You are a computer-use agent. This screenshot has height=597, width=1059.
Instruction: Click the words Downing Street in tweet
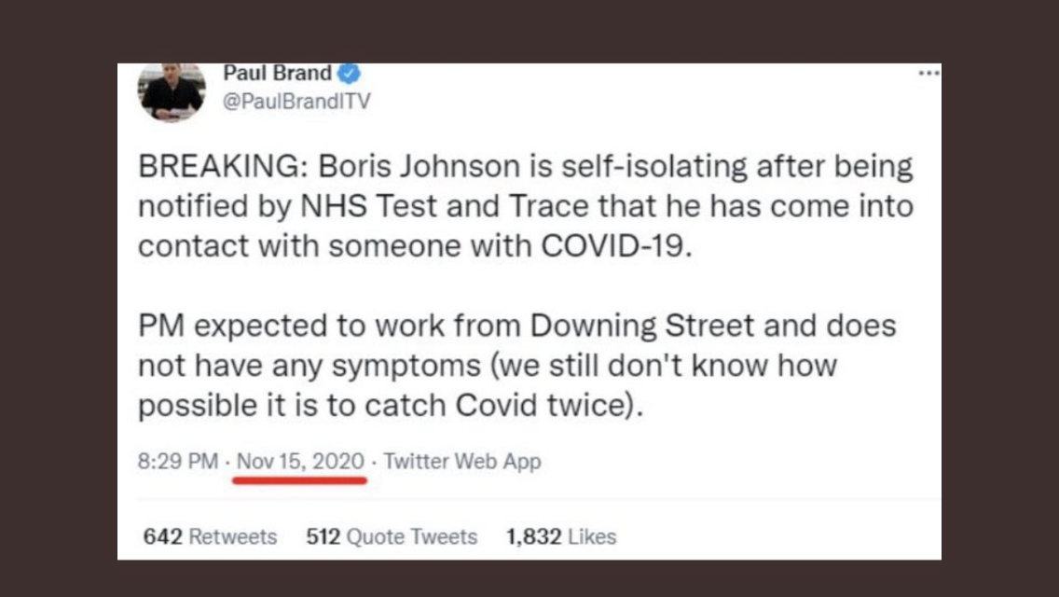(641, 326)
